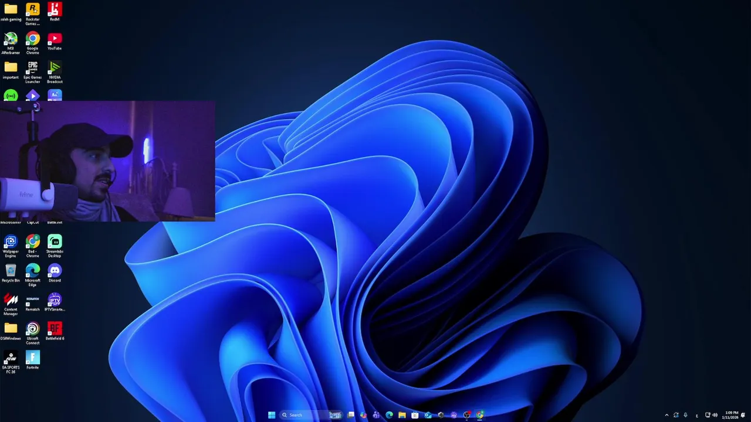The height and width of the screenshot is (422, 751).
Task: Select the NVIDIA Broadcast shortcut
Action: point(55,72)
